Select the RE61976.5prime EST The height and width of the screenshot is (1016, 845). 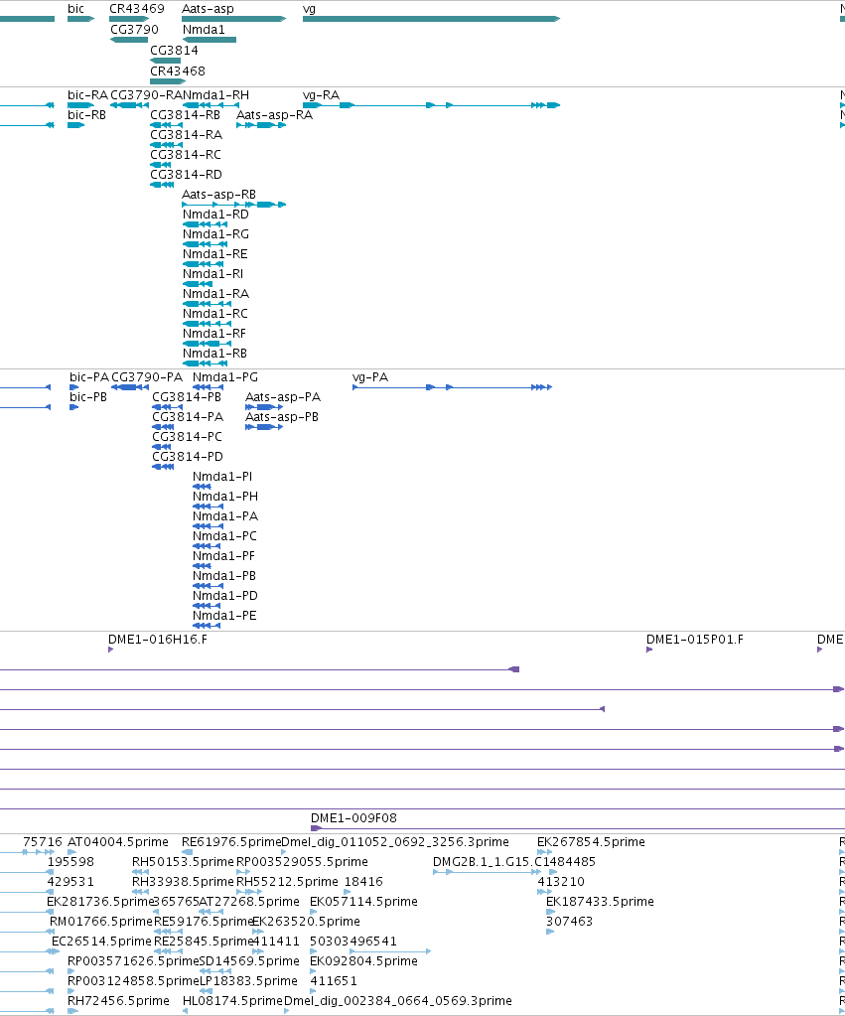[x=187, y=852]
